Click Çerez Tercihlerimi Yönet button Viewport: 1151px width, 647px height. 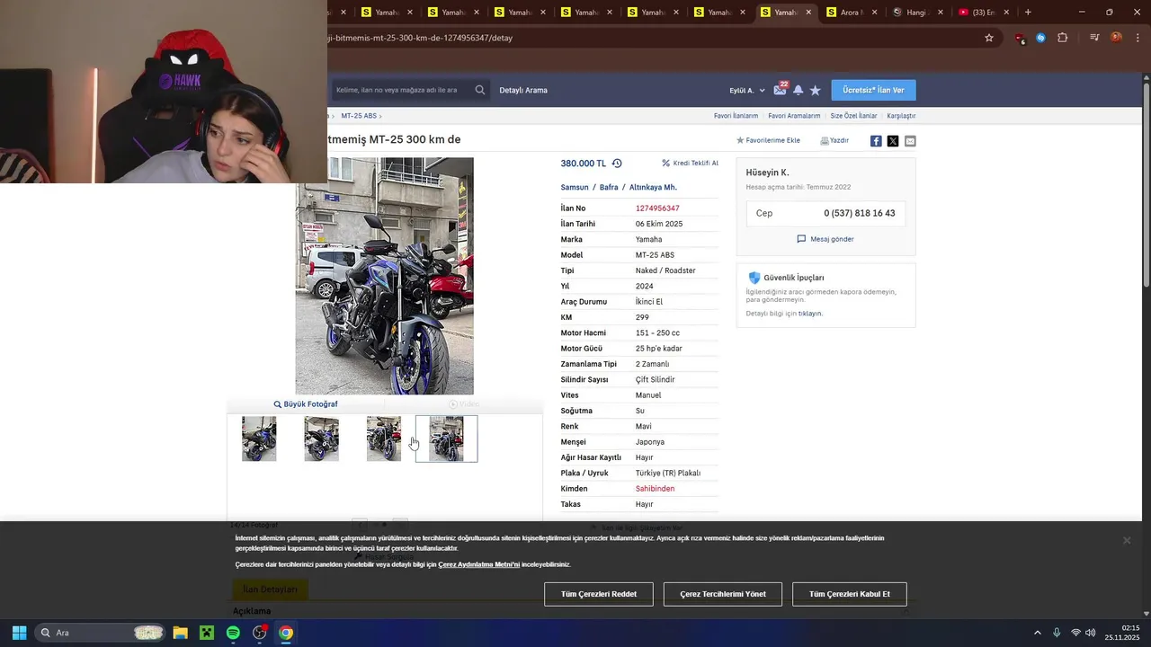pos(723,594)
